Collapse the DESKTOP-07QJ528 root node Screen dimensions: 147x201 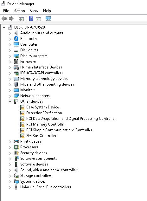pos(4,27)
